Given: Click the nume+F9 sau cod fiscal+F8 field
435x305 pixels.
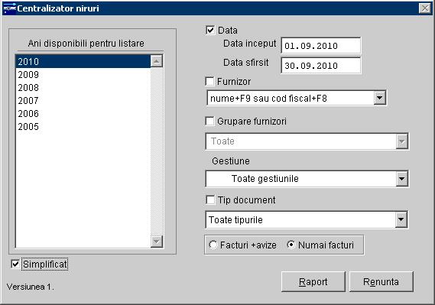Looking at the screenshot, I should [x=296, y=98].
